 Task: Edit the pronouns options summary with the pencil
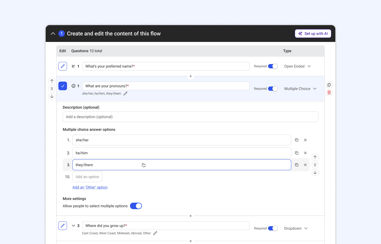click(125, 93)
